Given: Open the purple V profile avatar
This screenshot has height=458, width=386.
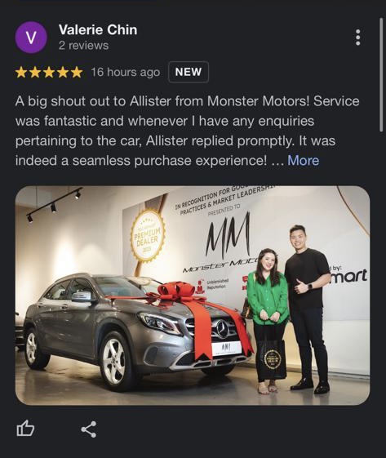Looking at the screenshot, I should click(x=31, y=38).
